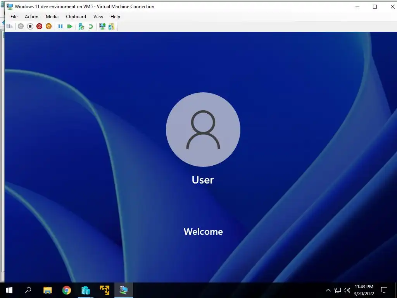Click the 'Welcome' text
Screen dimensions: 397x298
point(203,231)
